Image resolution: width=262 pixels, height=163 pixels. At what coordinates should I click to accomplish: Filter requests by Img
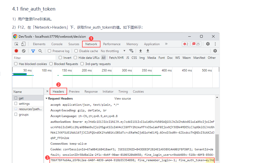click(x=142, y=58)
